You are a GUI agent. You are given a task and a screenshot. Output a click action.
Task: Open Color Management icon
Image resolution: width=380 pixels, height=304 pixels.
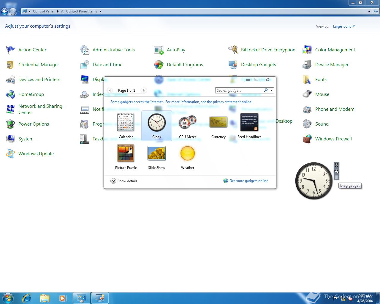pos(307,50)
